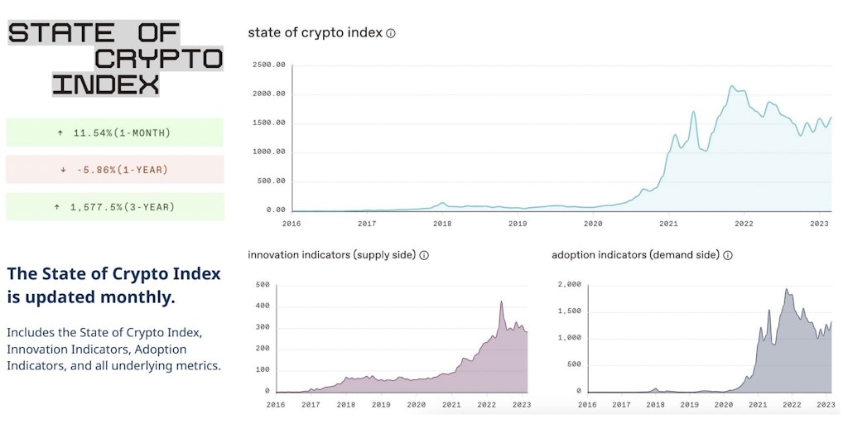Click 2018 label on main index chart axis
This screenshot has height=434, width=848.
click(x=442, y=224)
